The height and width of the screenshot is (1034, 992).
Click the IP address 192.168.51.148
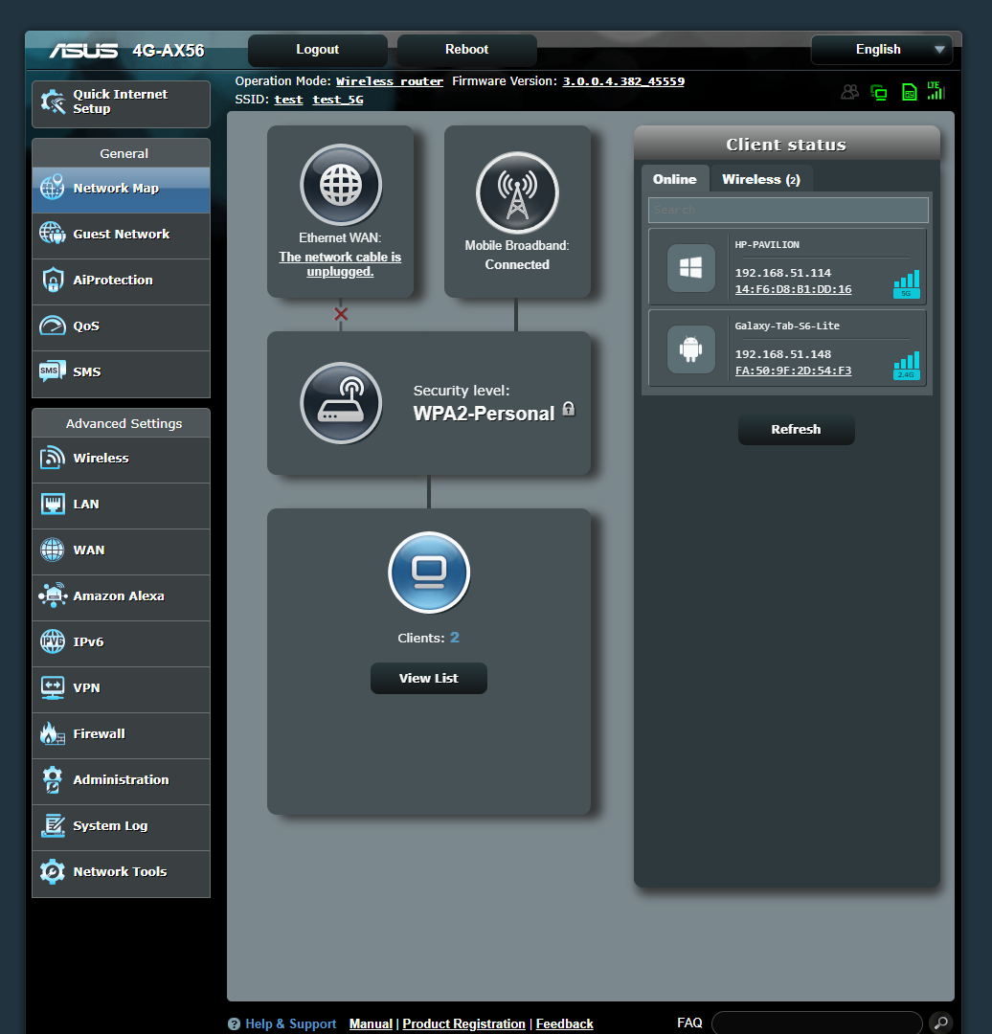tap(783, 355)
